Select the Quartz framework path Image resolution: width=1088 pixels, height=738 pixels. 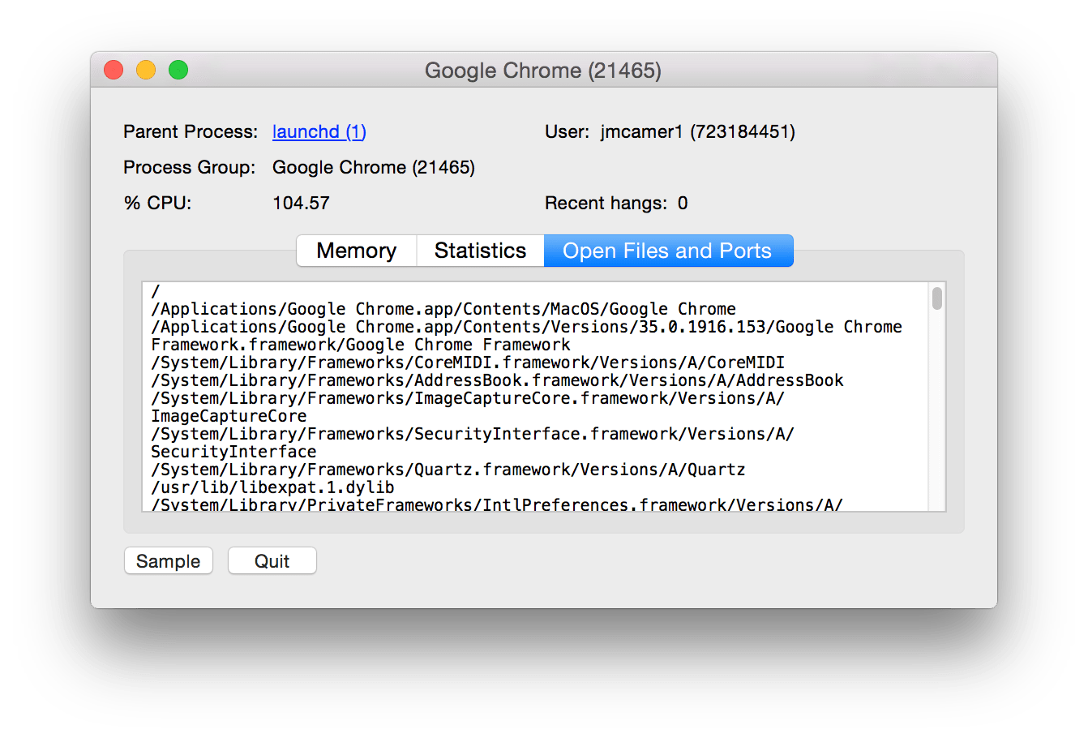pos(447,469)
